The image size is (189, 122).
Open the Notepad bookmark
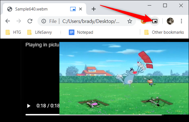coord(81,32)
